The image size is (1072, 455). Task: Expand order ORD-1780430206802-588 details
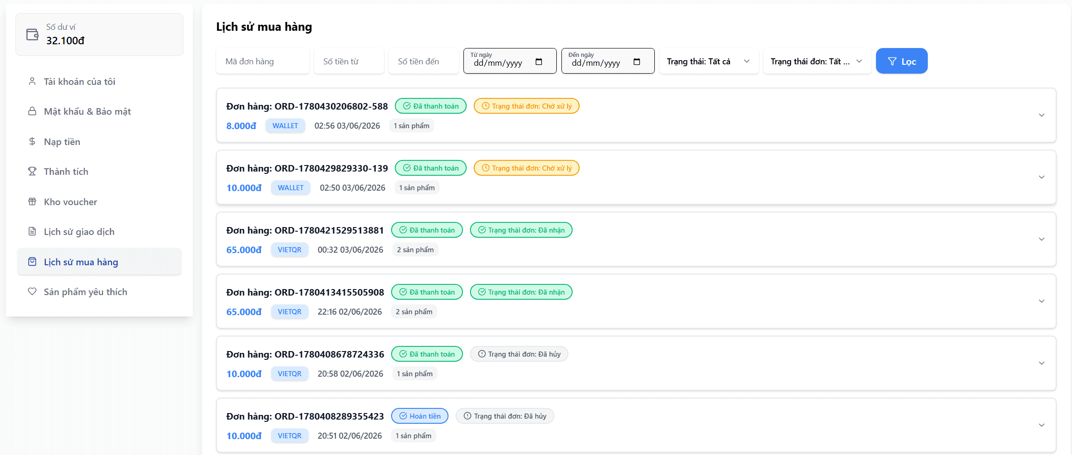tap(1041, 115)
